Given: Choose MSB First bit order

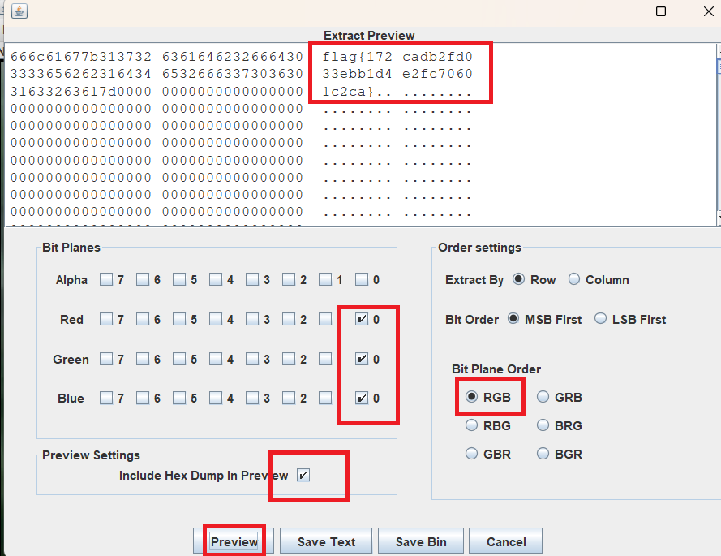Looking at the screenshot, I should tap(513, 318).
